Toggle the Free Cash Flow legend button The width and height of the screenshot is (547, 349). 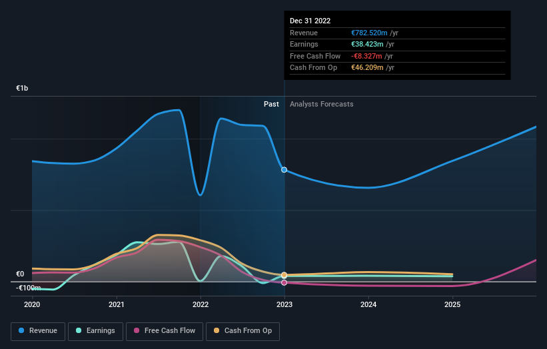(x=165, y=331)
